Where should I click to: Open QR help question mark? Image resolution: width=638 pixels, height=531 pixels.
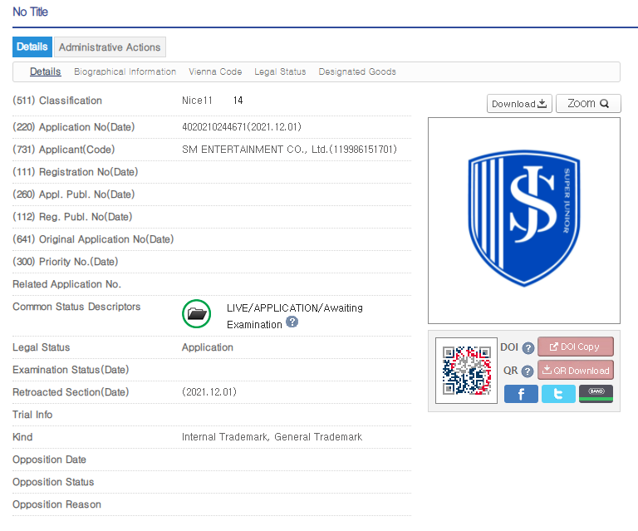coord(528,371)
